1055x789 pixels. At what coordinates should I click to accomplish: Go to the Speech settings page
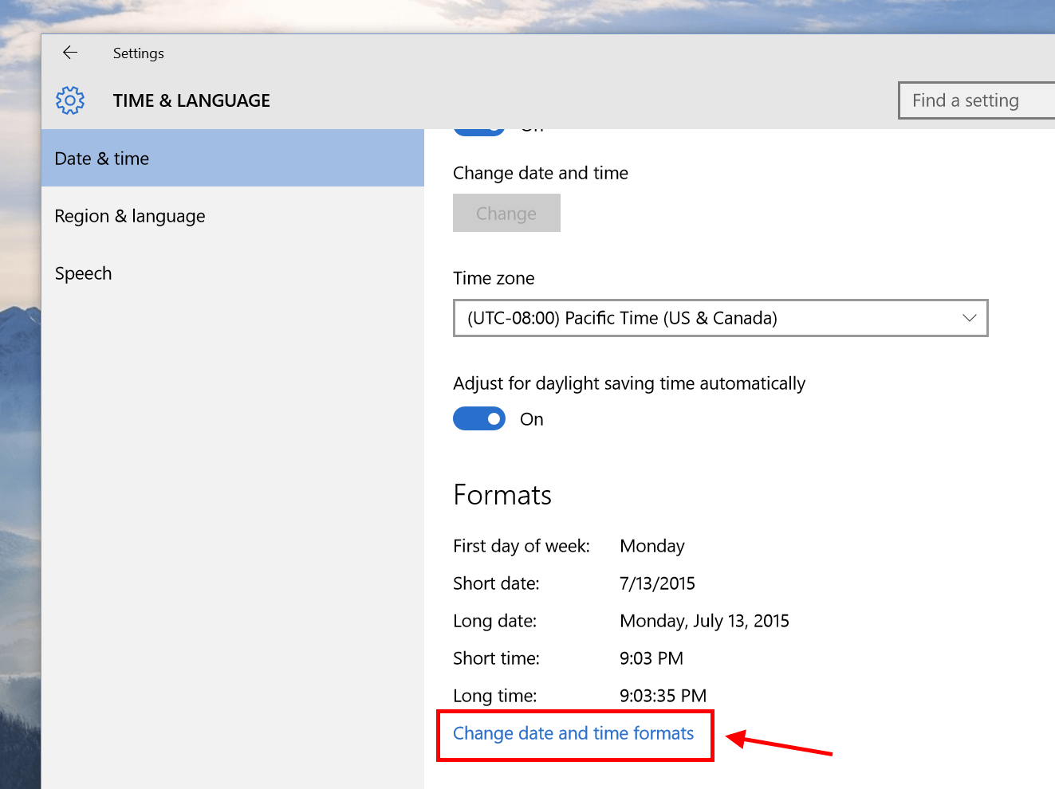(x=84, y=273)
